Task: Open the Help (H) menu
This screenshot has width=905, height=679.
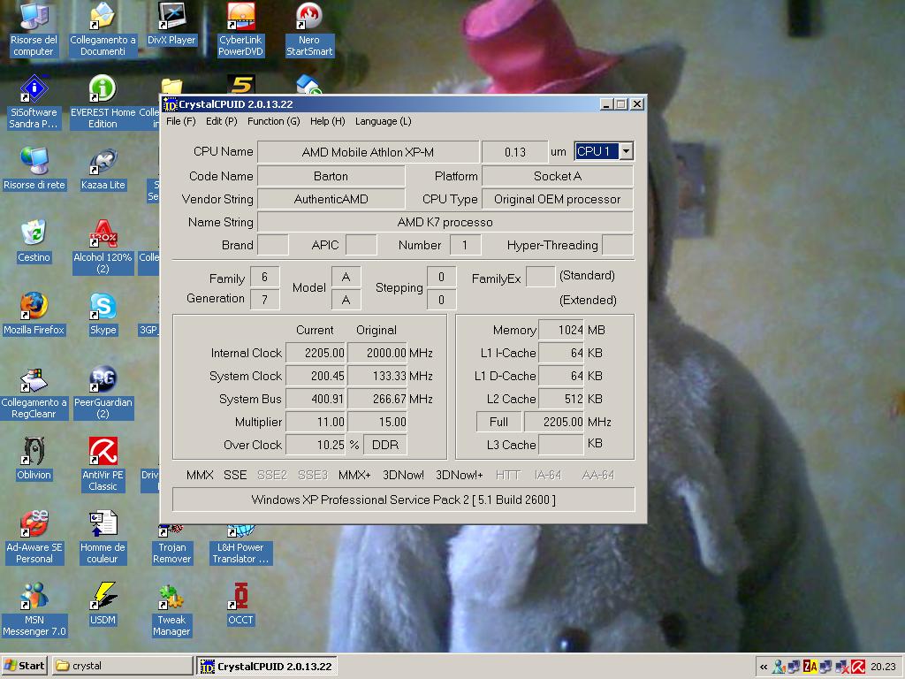Action: click(327, 121)
